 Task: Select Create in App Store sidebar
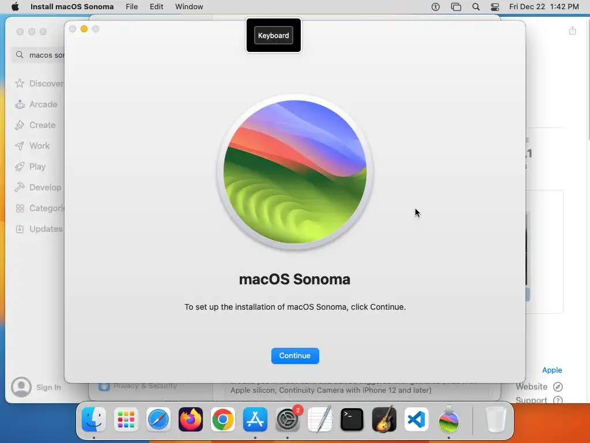click(x=35, y=125)
